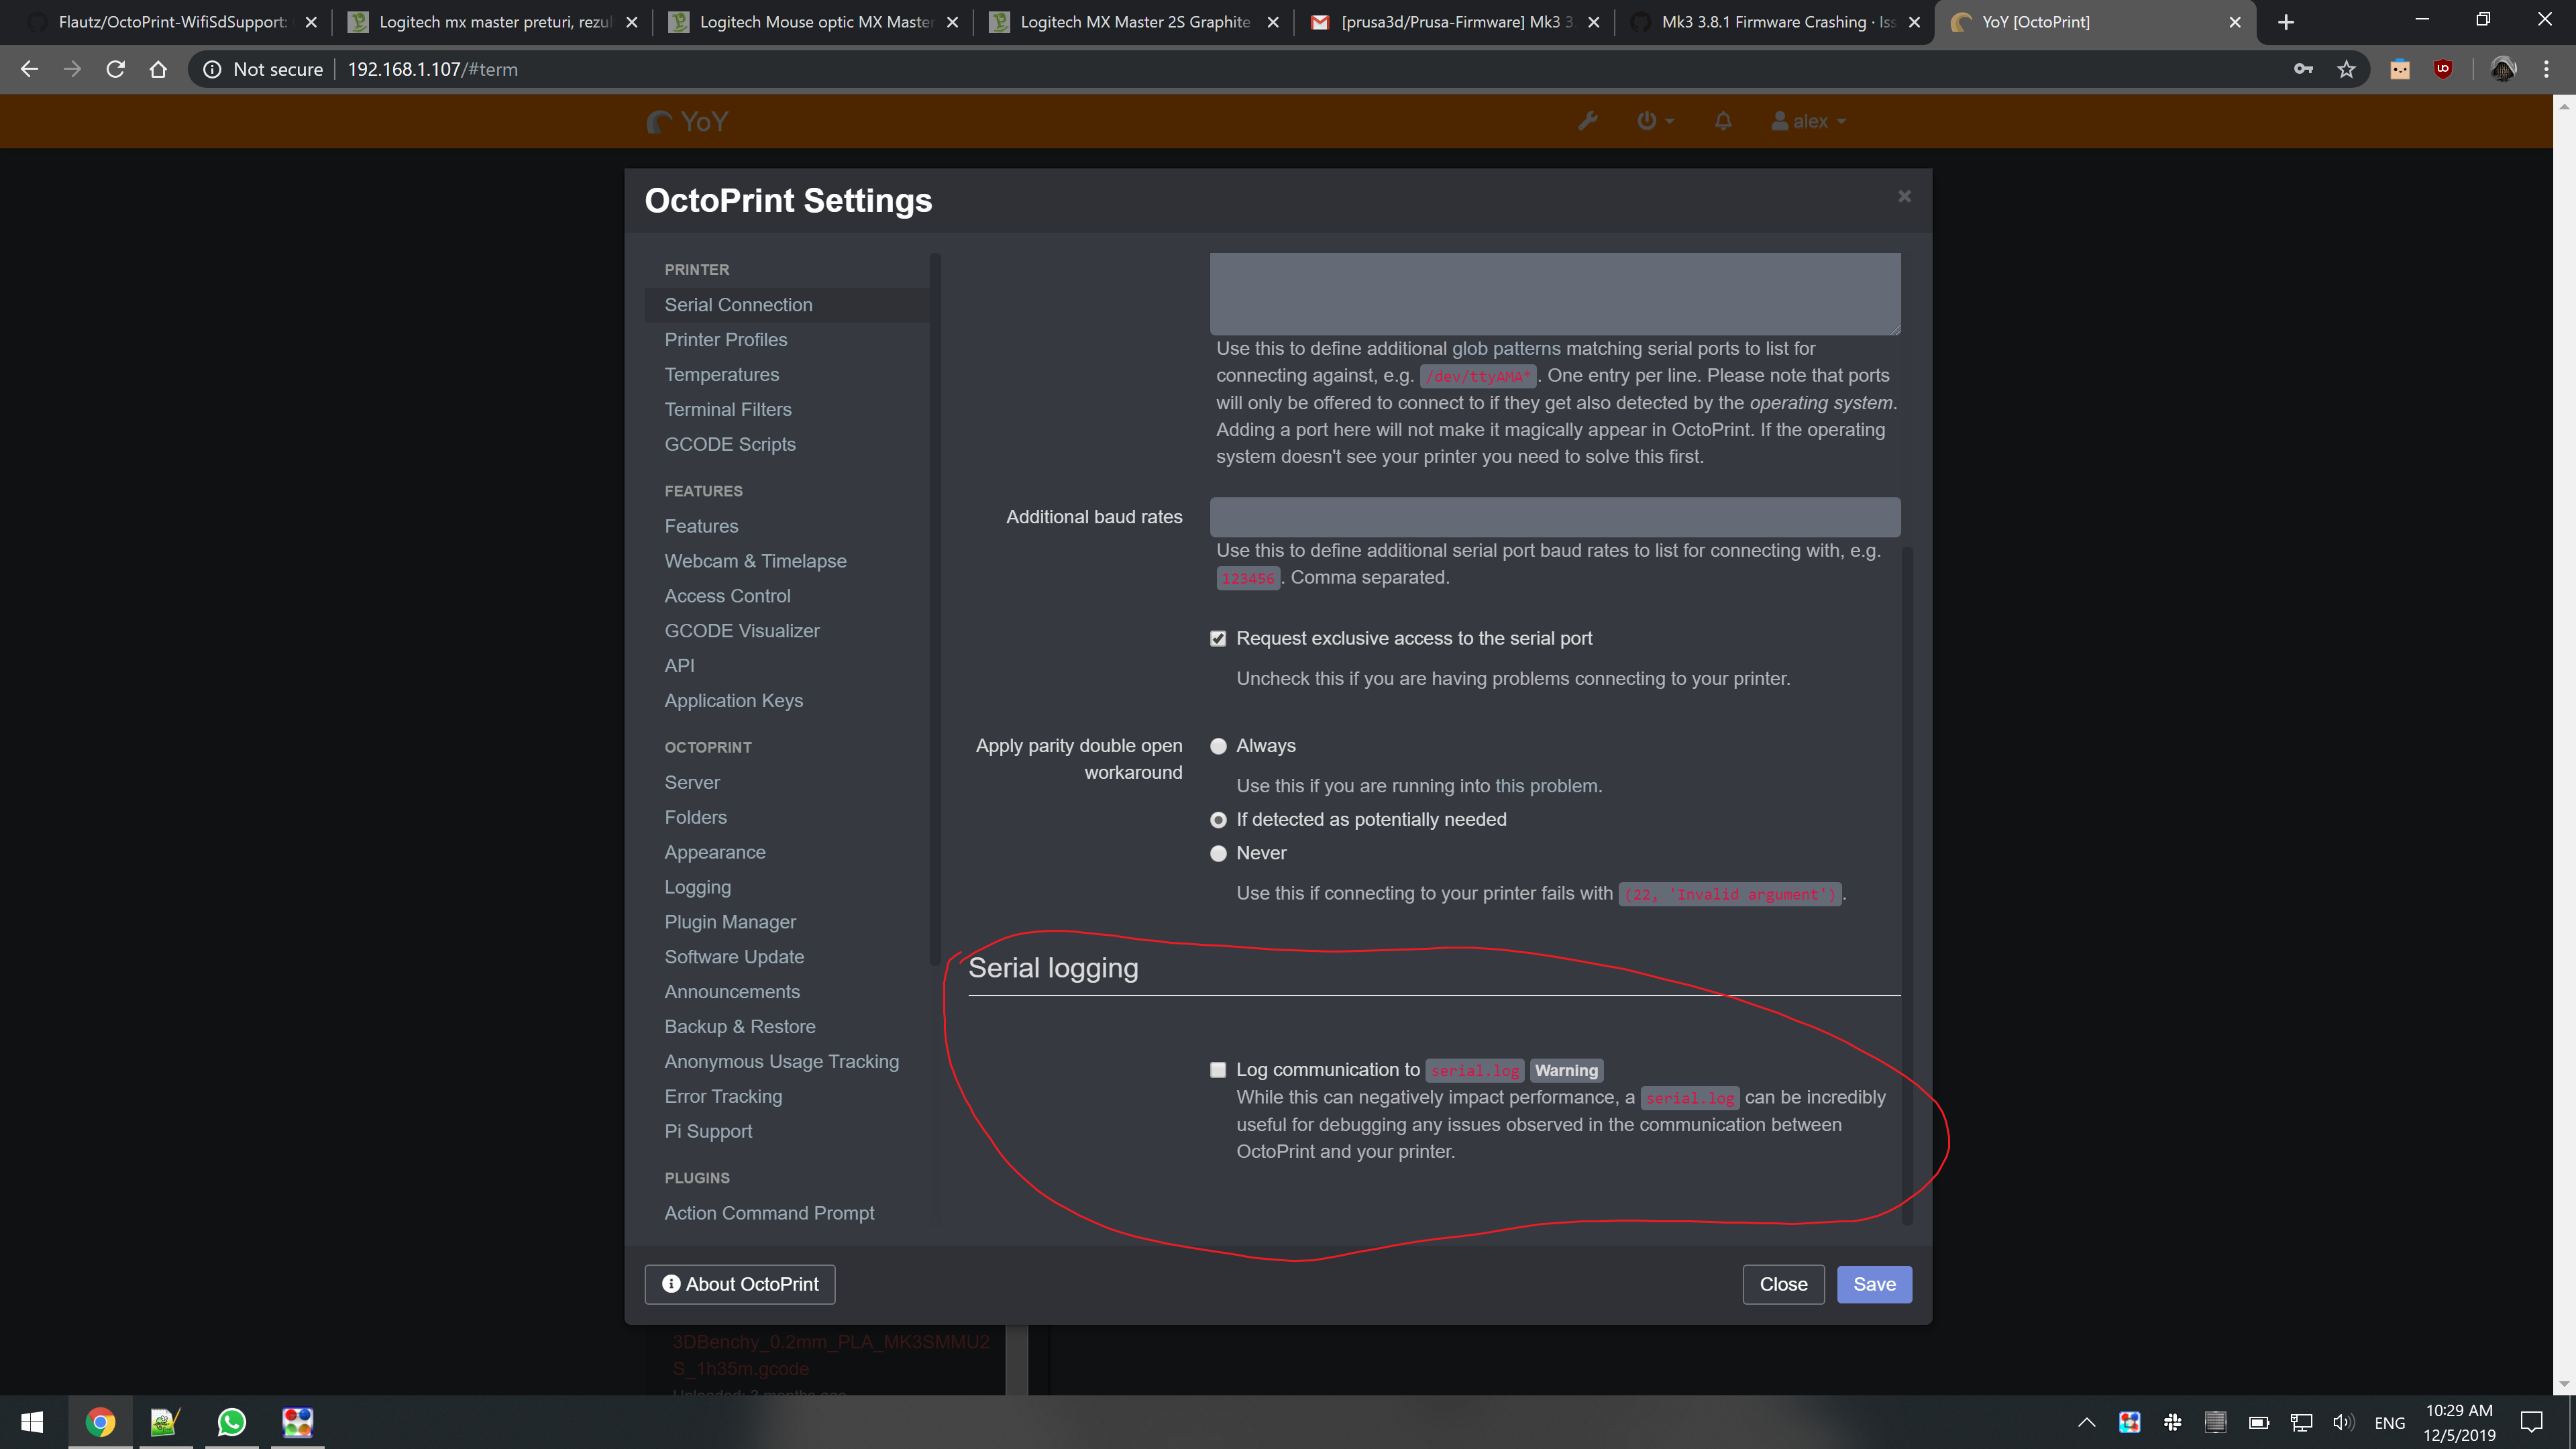
Task: Click the saved password key icon
Action: pyautogui.click(x=2303, y=69)
